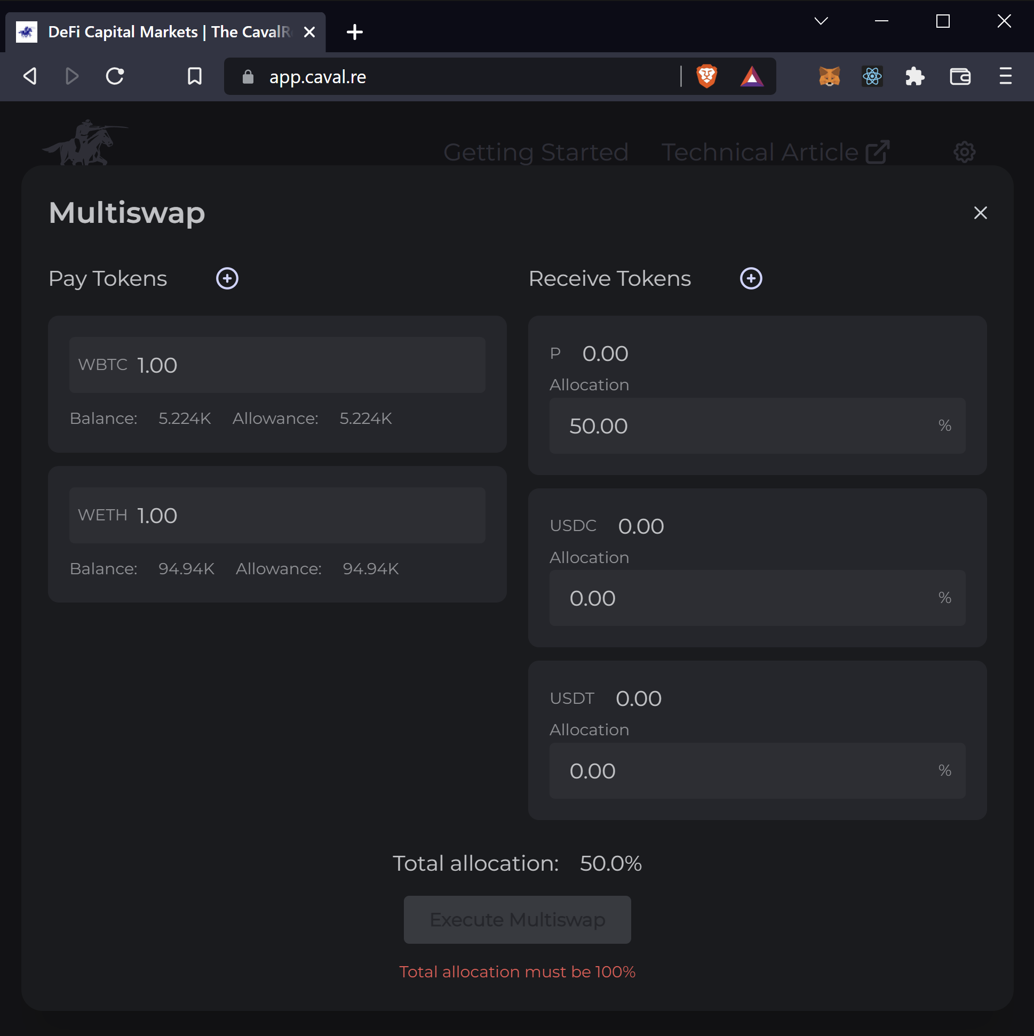Add another pay token with plus icon

[x=227, y=278]
